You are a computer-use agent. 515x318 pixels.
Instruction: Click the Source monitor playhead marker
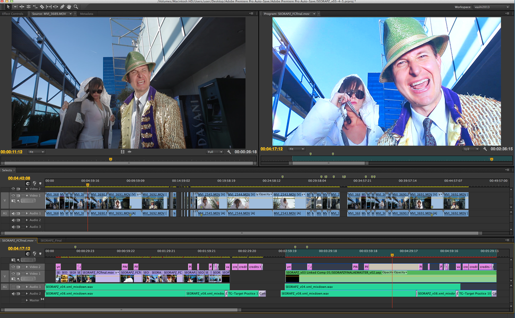(x=110, y=159)
